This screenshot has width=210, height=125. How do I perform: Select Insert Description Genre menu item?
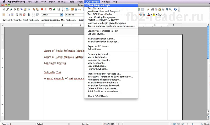coord(111,38)
